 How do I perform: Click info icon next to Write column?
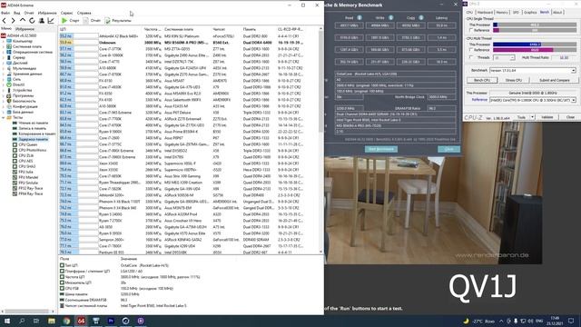coord(390,17)
